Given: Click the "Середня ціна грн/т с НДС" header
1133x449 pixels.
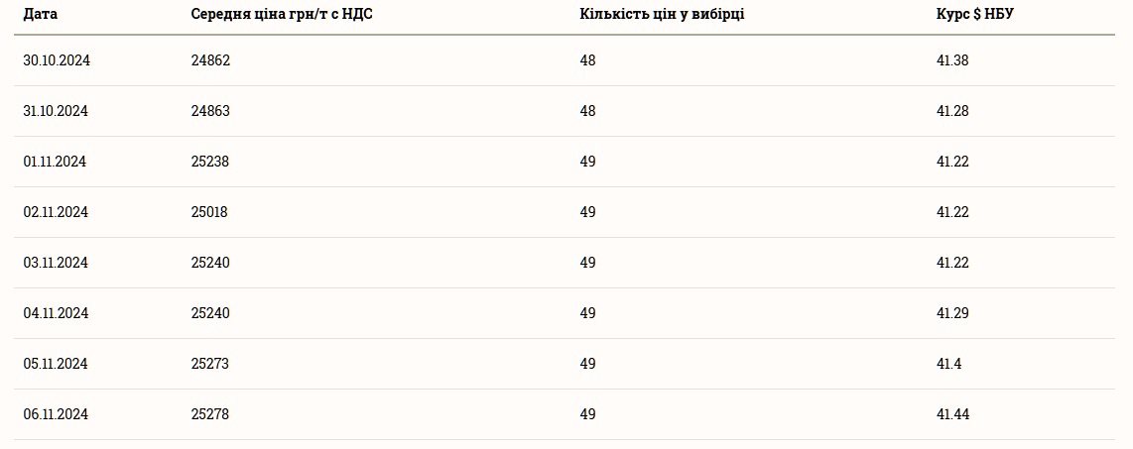Looking at the screenshot, I should click(x=282, y=14).
